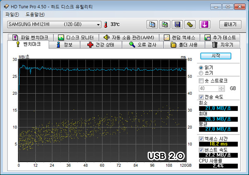Screen dimensions: 249x175
Task: Open the 파일(F) menu
Action: [x=12, y=14]
